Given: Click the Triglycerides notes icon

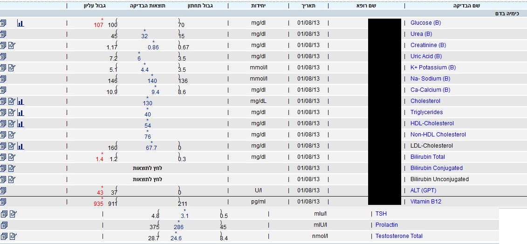Looking at the screenshot, I should click(12, 112).
